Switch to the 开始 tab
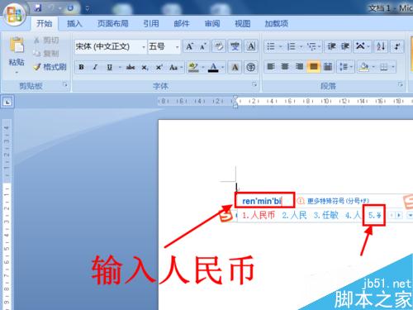 pos(44,23)
